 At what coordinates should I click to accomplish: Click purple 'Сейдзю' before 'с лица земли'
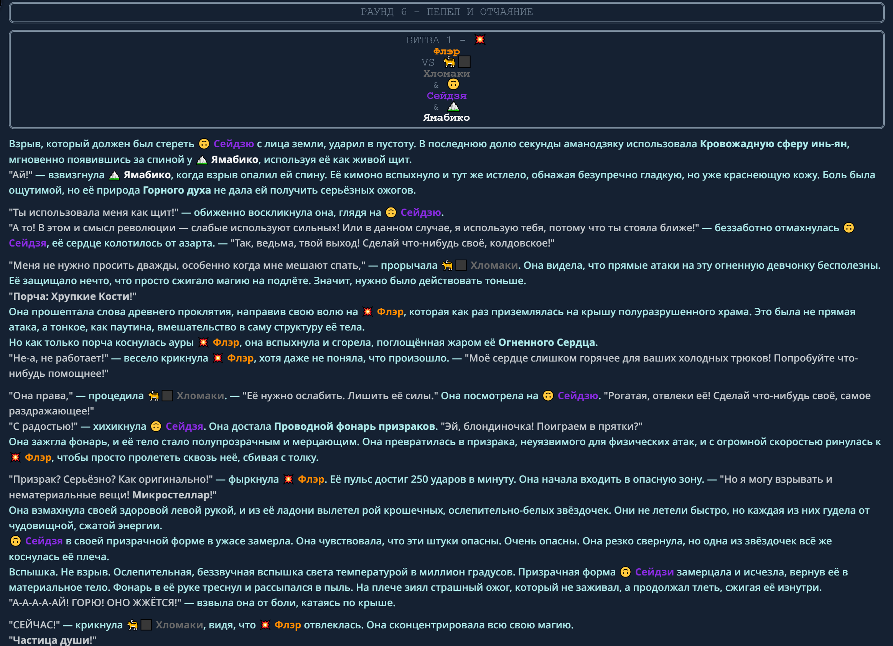[234, 144]
